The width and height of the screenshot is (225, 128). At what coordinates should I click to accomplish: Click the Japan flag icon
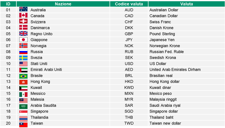click(23, 40)
